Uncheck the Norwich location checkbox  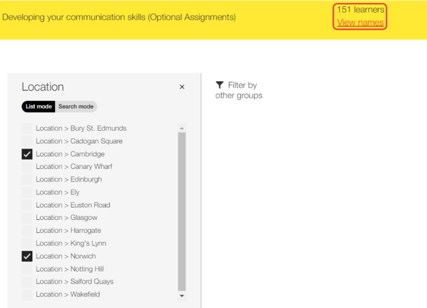click(27, 256)
